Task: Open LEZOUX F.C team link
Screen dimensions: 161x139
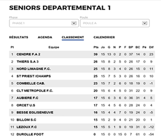Action: coord(27,127)
